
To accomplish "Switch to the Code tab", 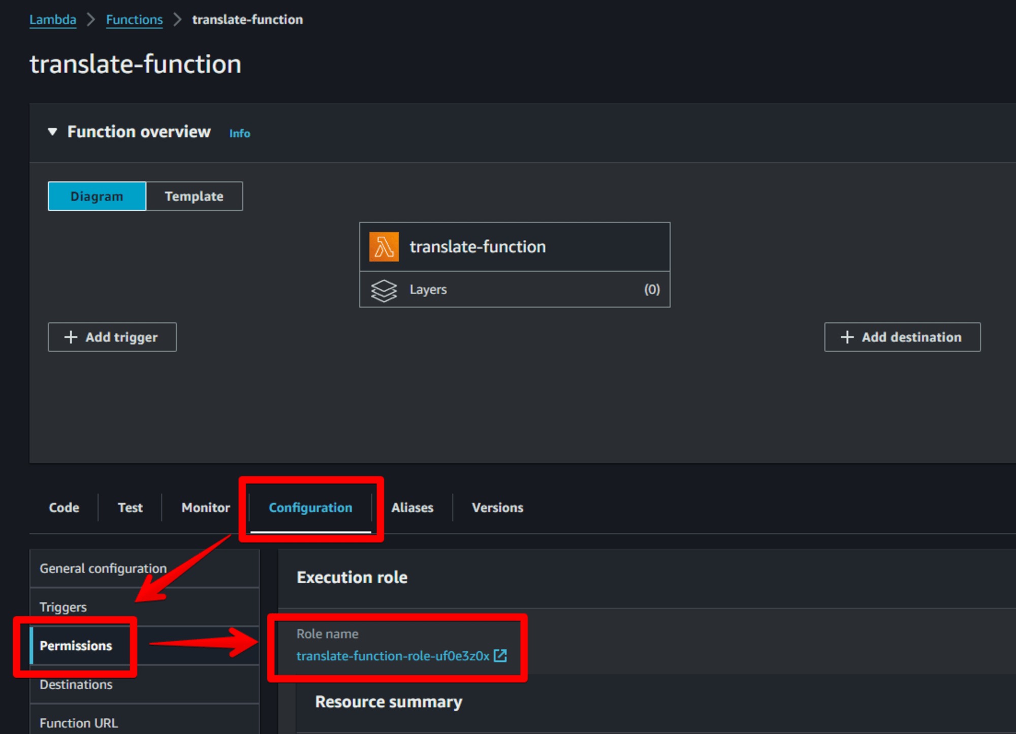I will [x=64, y=507].
